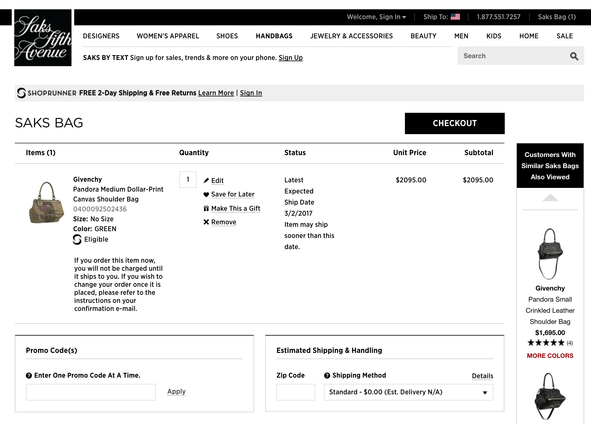Open the Handbags menu
The image size is (591, 424).
274,36
